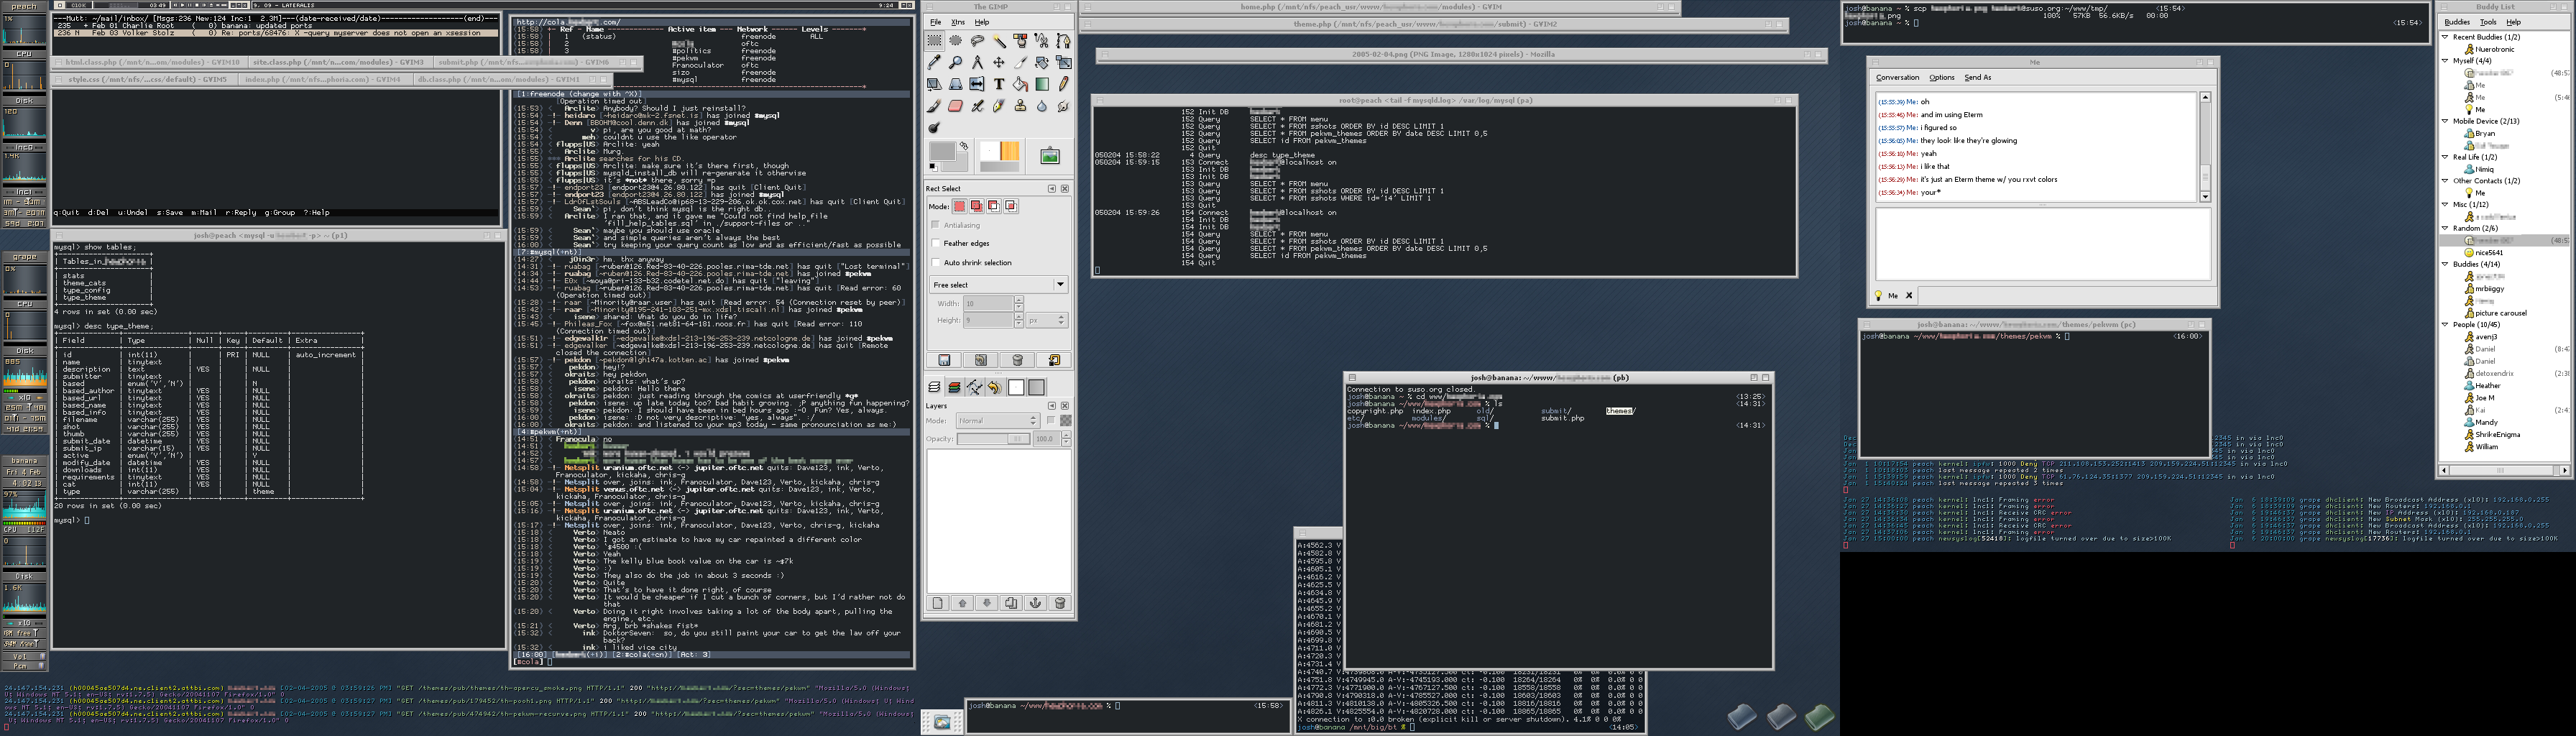This screenshot has width=2576, height=736.
Task: Check Auto shrink selection option
Action: [x=937, y=262]
